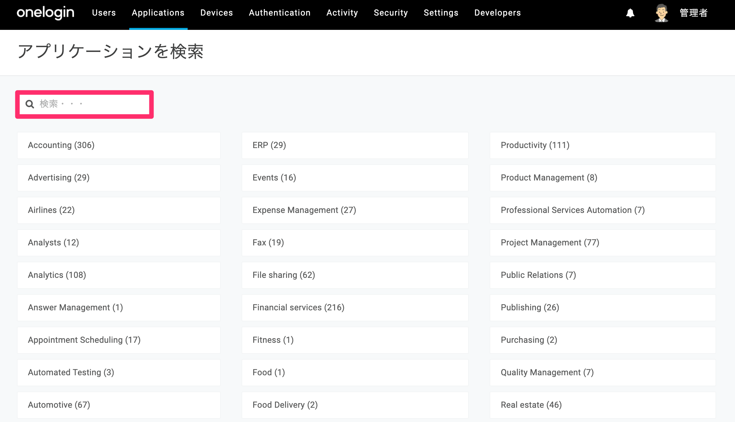Select Product Management (8) category
The height and width of the screenshot is (422, 735).
click(603, 178)
